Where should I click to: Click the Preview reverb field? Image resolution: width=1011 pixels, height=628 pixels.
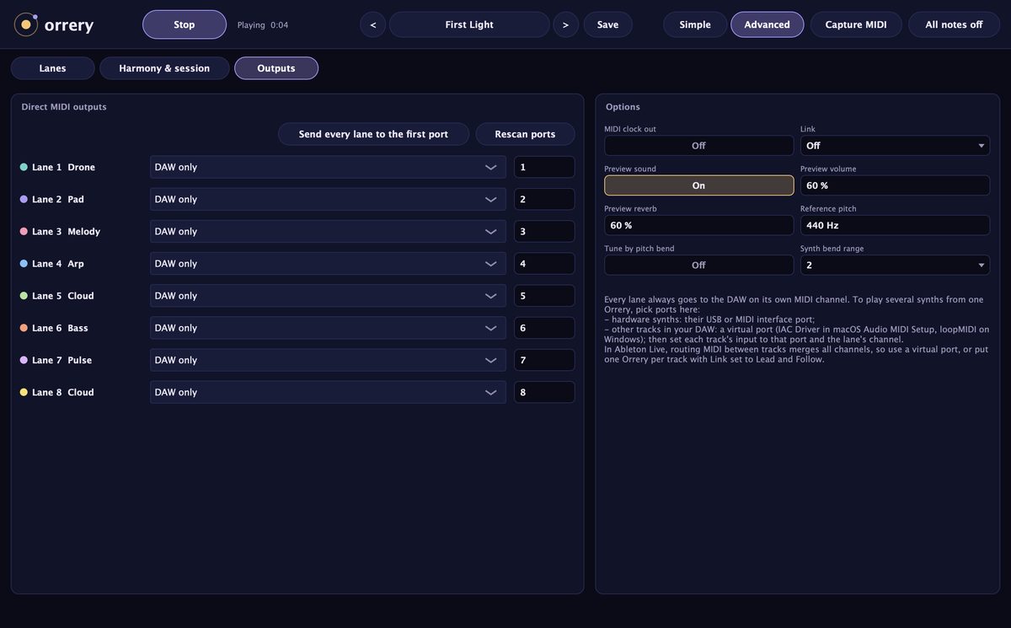[698, 225]
